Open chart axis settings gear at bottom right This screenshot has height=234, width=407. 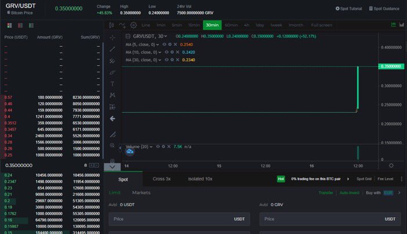[x=391, y=165]
